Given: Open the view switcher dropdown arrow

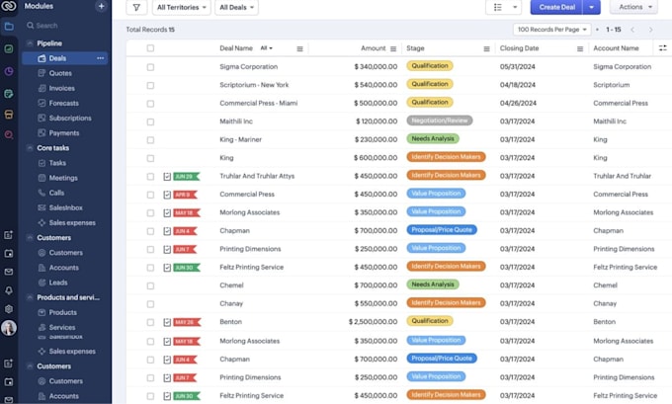Looking at the screenshot, I should [515, 7].
